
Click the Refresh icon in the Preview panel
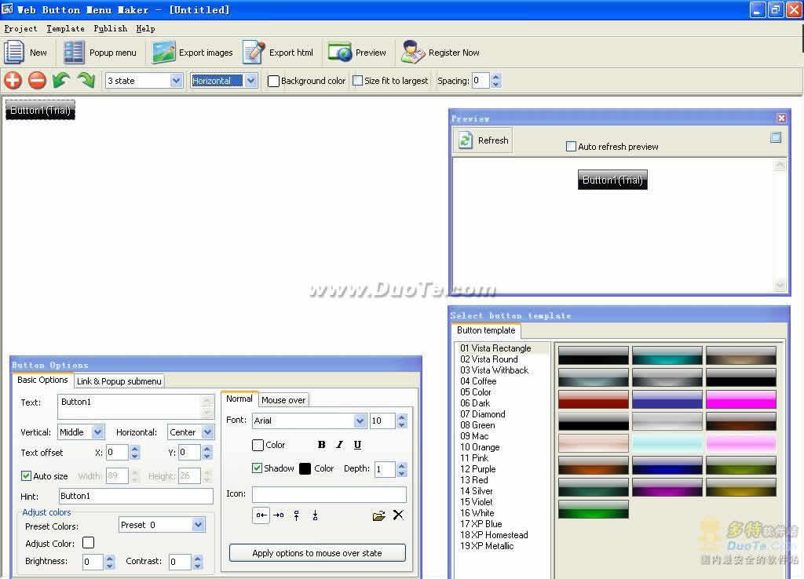coord(465,140)
